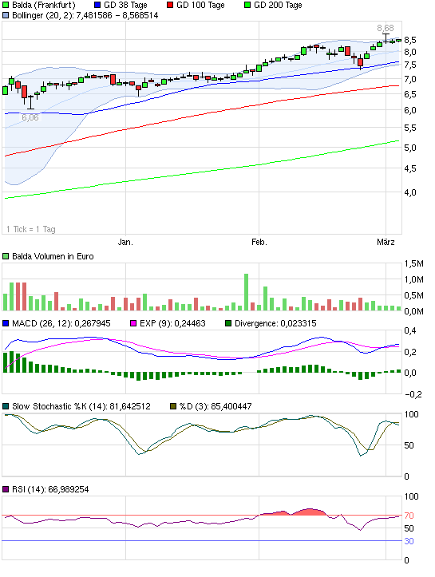Click the '6,06' low price annotation
Image resolution: width=435 pixels, height=577 pixels.
click(30, 117)
